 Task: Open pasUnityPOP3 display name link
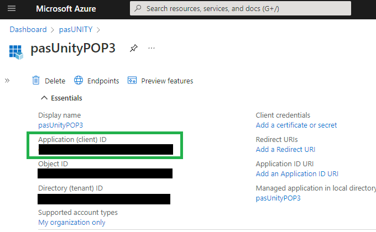(x=61, y=125)
